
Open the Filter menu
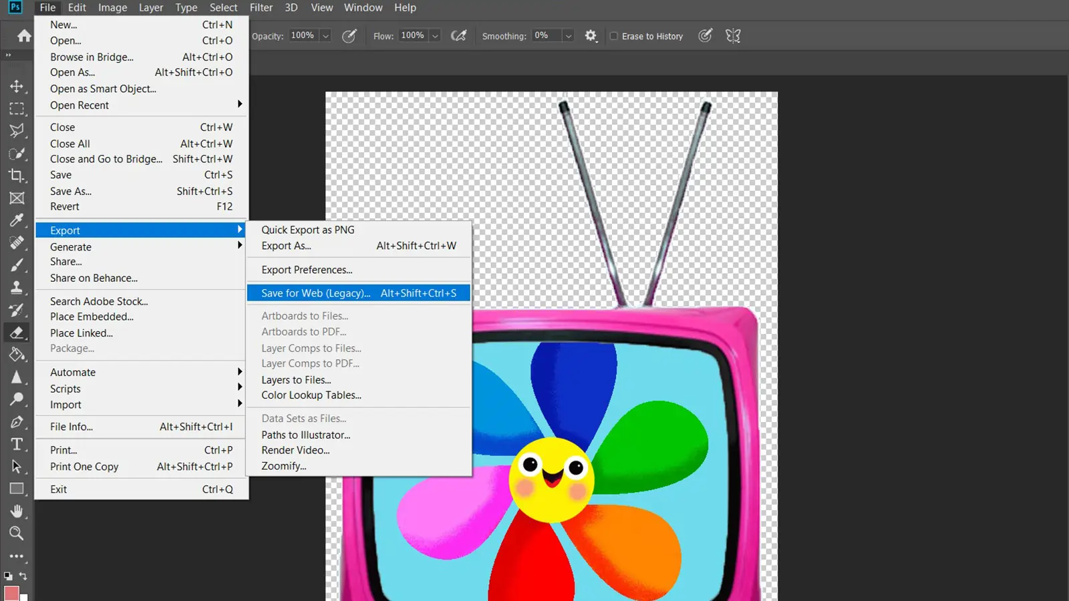coord(261,7)
